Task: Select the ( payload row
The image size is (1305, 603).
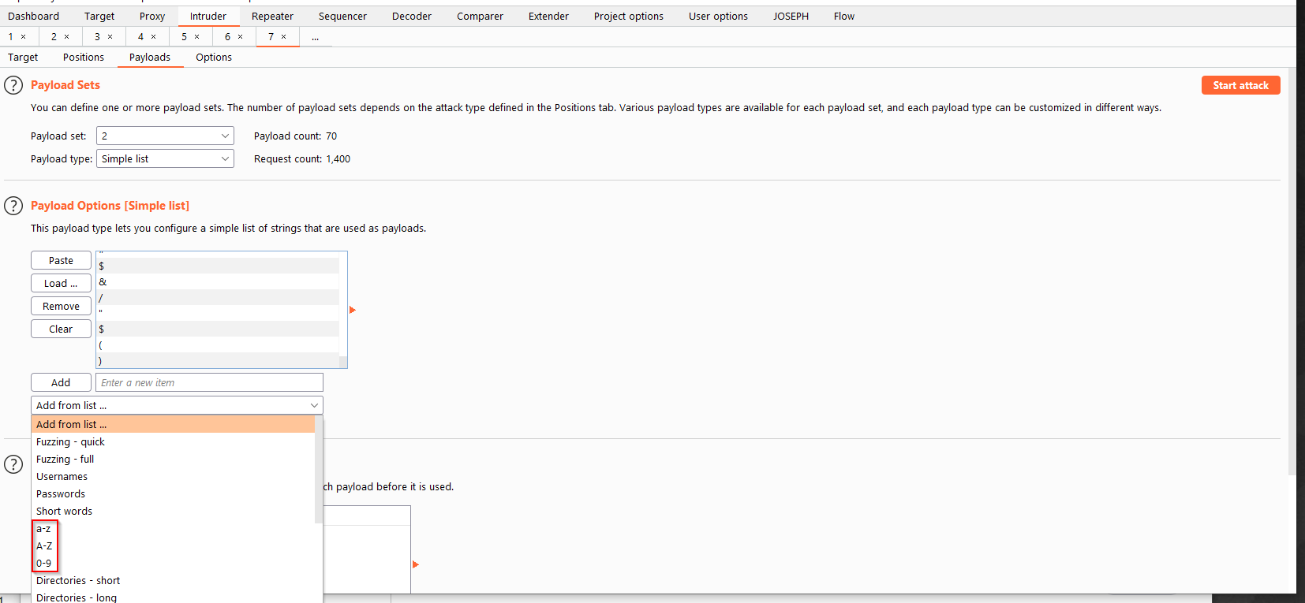Action: [x=218, y=344]
